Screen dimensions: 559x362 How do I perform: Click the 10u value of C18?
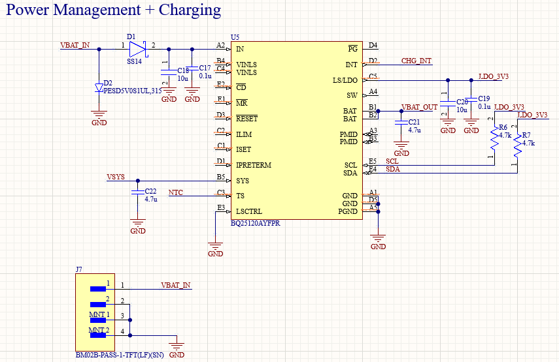tap(182, 78)
